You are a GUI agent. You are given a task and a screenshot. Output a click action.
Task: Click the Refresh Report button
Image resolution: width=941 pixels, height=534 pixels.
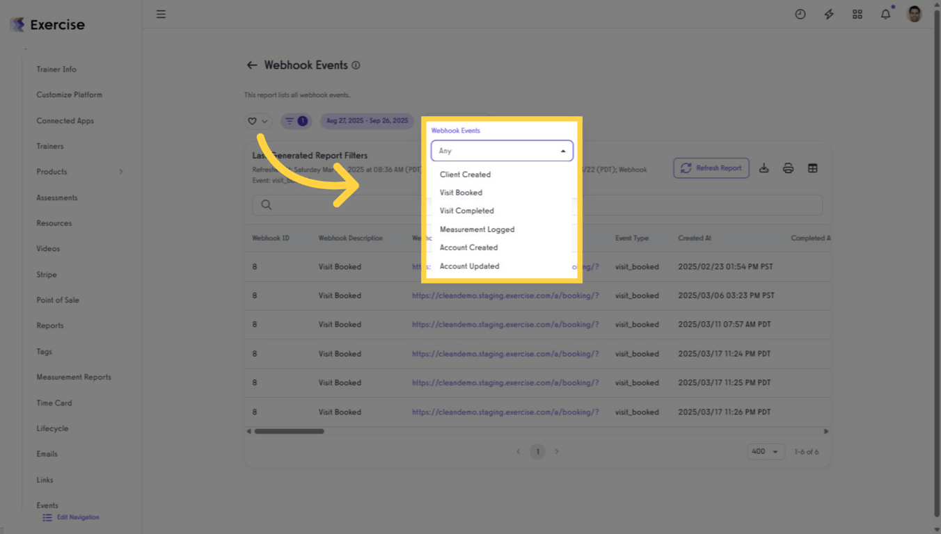coord(711,168)
